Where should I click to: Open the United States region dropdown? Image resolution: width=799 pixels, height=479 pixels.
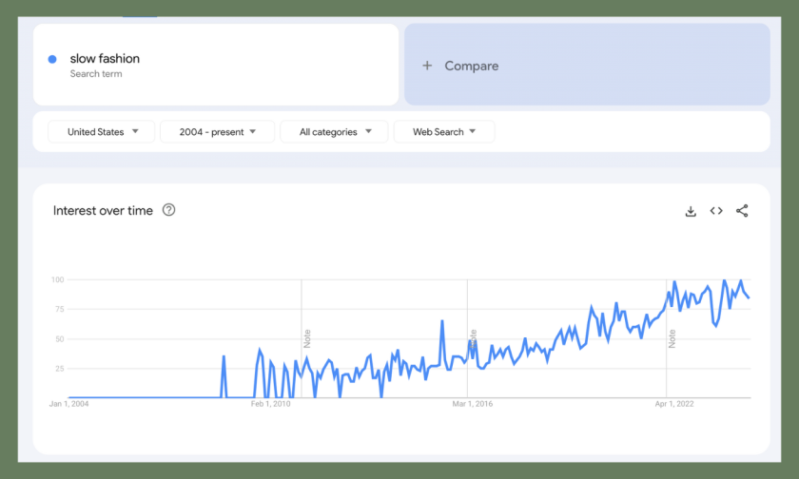[102, 132]
